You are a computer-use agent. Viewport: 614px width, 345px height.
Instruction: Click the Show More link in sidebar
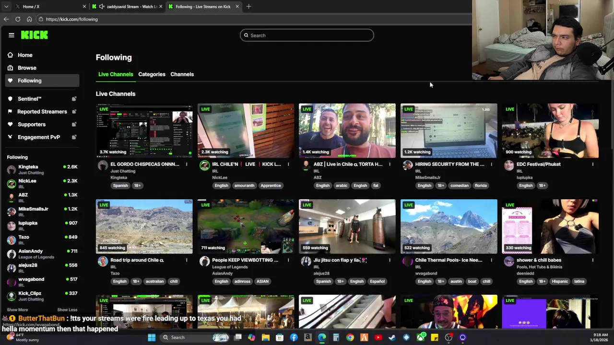(17, 310)
